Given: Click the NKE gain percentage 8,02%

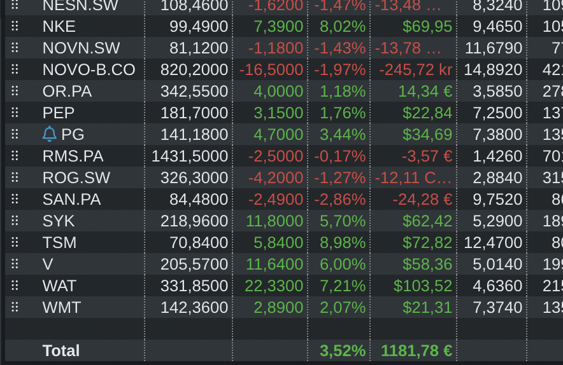Looking at the screenshot, I should click(x=343, y=27).
